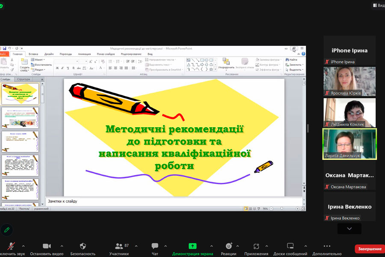The image size is (385, 257).
Task: Click the Упорядочить arrange button
Action: click(x=226, y=64)
